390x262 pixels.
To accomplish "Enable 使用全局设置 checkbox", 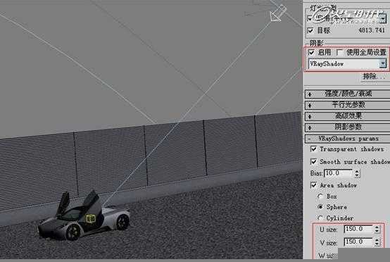I will click(339, 52).
